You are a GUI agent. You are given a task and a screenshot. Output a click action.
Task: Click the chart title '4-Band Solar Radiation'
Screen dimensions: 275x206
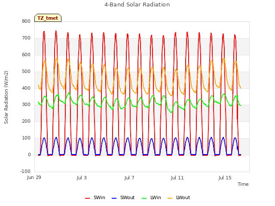(x=137, y=5)
